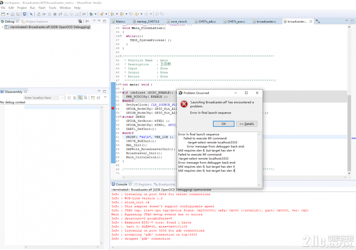Switch to the CH57x_adc.c editor tab
356x250 pixels.
click(205, 22)
